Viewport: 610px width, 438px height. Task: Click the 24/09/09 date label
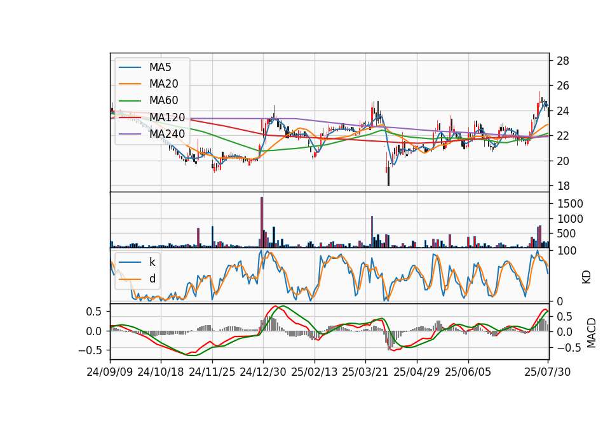[x=110, y=372]
